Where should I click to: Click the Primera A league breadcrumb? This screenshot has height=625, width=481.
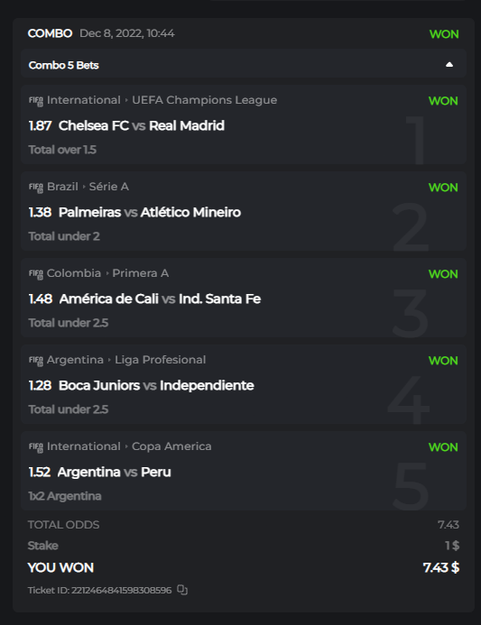[141, 273]
